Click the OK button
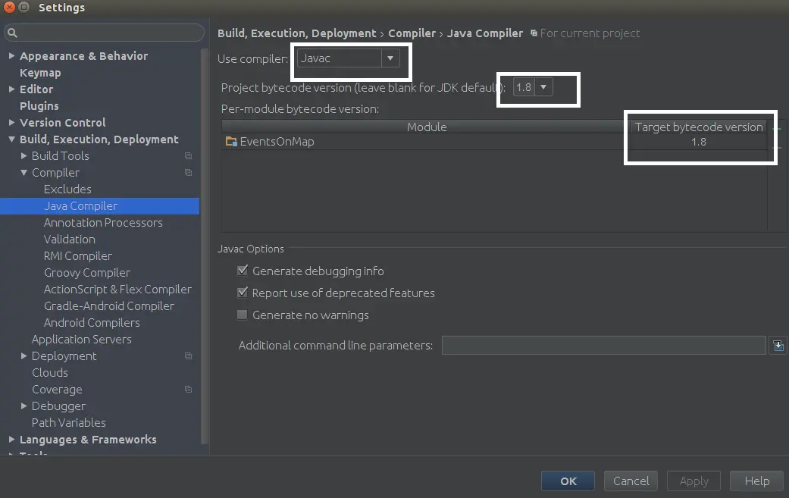This screenshot has height=498, width=789. tap(568, 481)
